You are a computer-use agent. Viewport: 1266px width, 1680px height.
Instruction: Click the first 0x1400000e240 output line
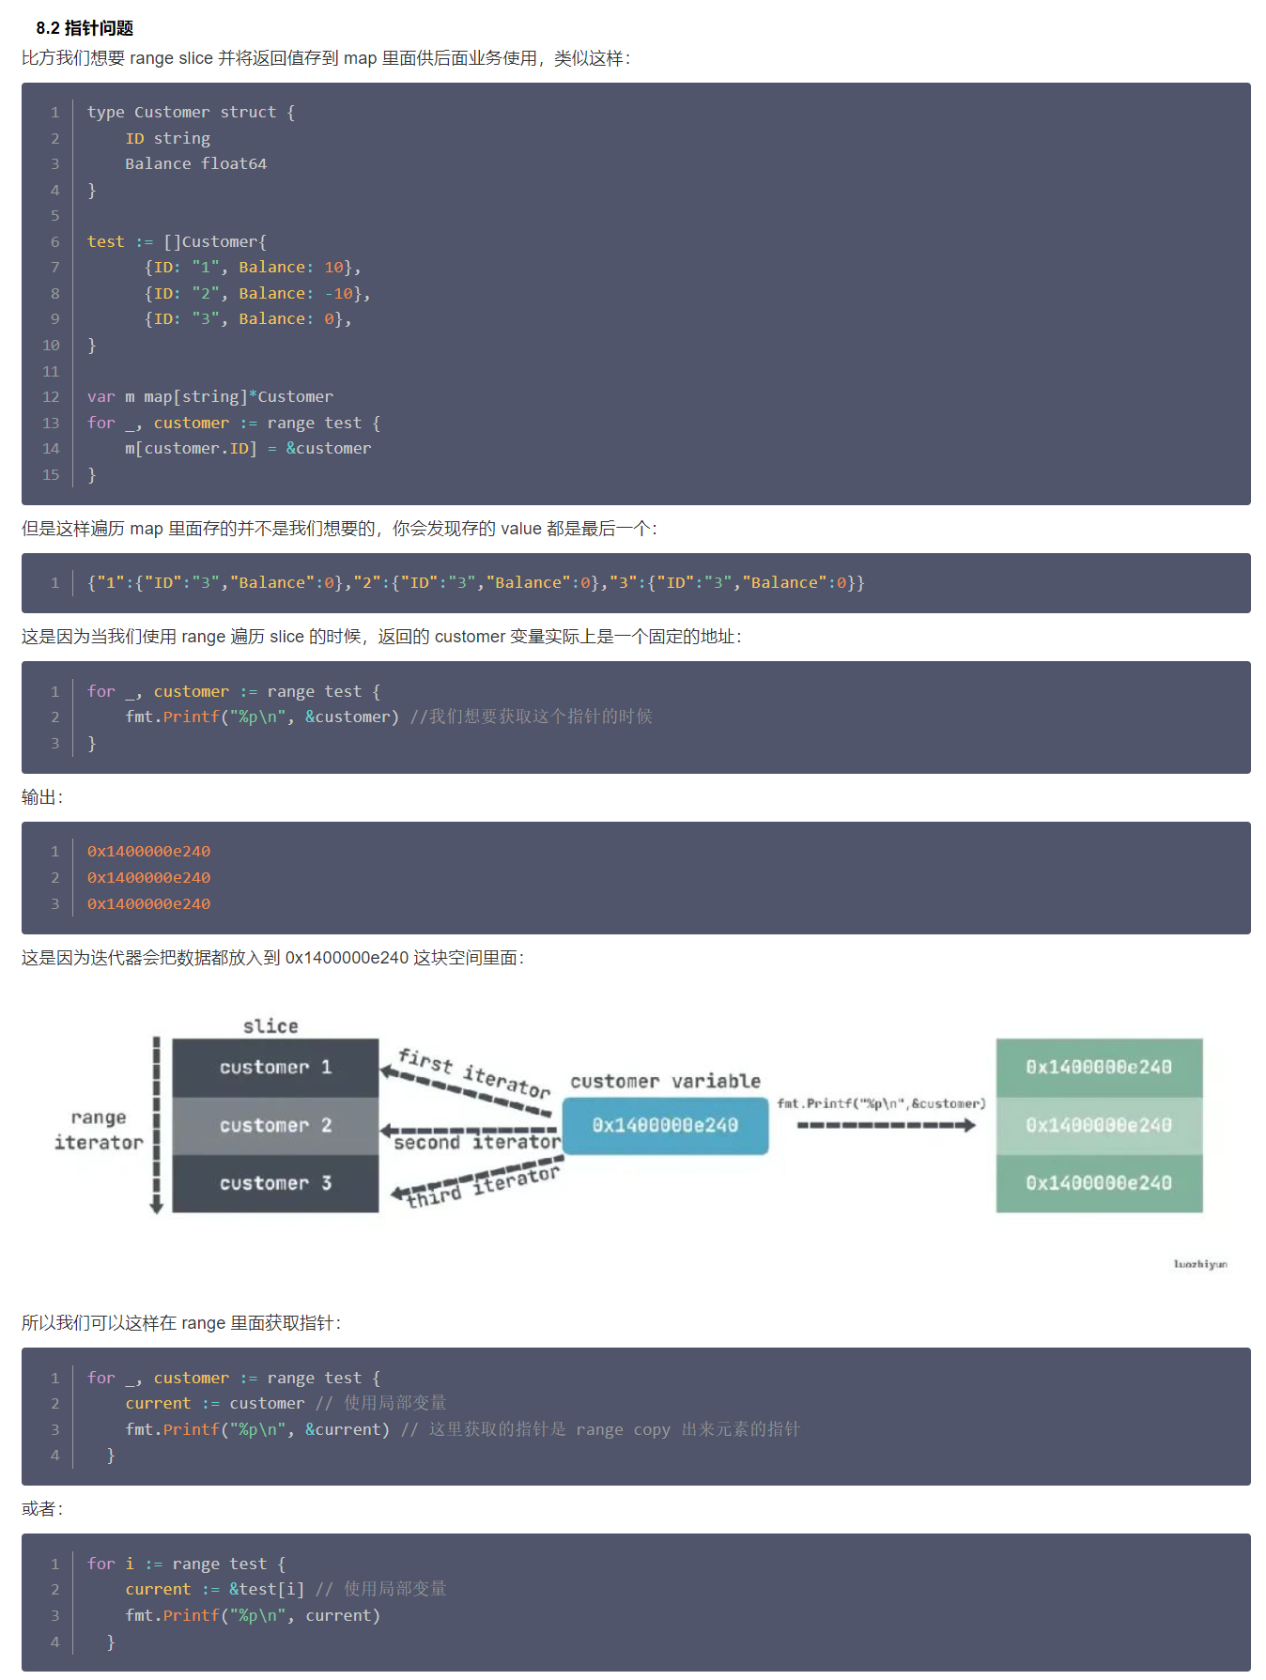pyautogui.click(x=148, y=852)
